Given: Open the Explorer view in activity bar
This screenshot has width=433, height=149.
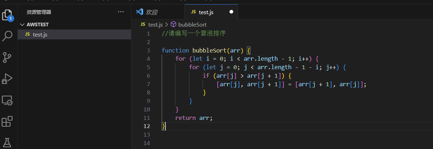Looking at the screenshot, I should pyautogui.click(x=7, y=15).
